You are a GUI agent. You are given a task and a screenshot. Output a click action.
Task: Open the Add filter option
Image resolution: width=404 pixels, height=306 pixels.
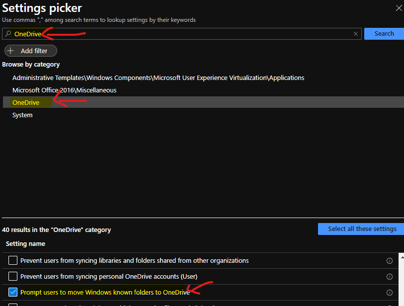tap(31, 51)
